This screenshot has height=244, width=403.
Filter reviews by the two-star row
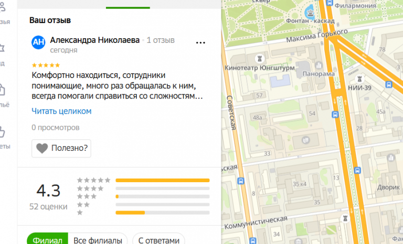(143, 205)
